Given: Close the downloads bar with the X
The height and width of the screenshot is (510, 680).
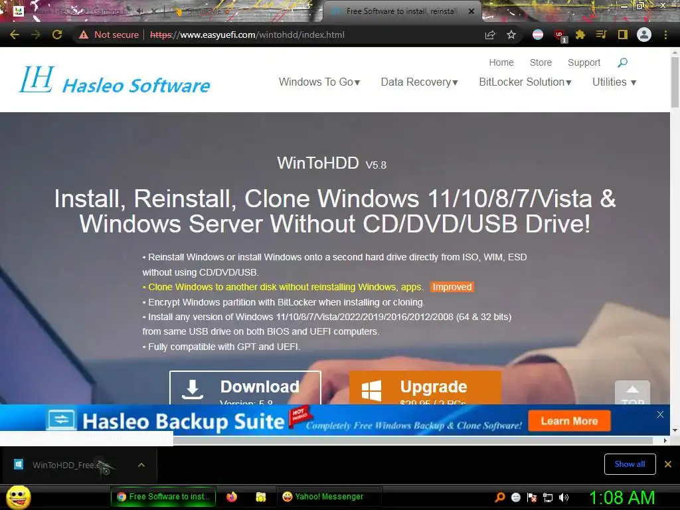Looking at the screenshot, I should 668,464.
